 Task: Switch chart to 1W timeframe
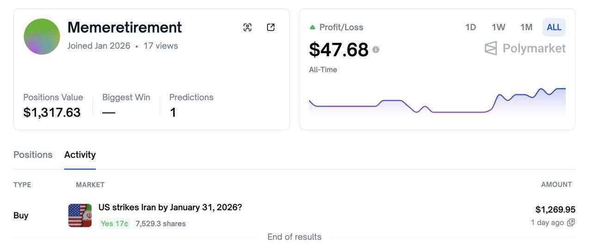click(x=498, y=27)
